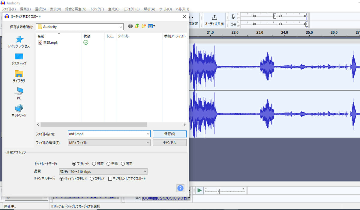Select Joint Stereo channel mode
Image resolution: width=360 pixels, height=210 pixels.
click(x=61, y=179)
